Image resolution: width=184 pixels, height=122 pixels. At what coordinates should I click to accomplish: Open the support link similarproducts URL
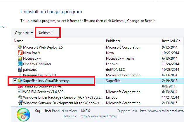tap(162, 111)
